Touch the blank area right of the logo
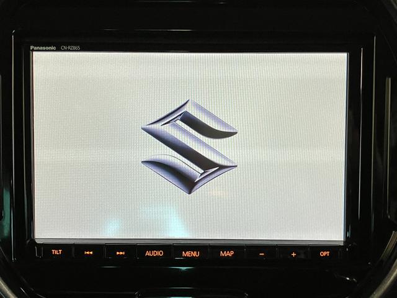The width and height of the screenshot is (397, 298). (292, 147)
